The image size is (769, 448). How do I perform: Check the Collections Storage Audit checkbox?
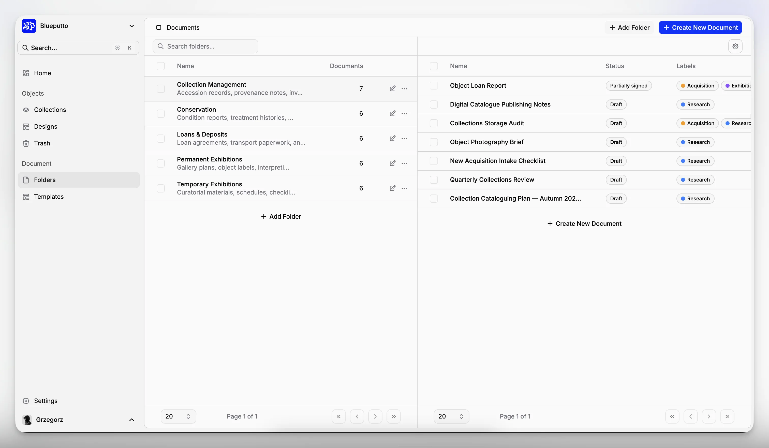(x=434, y=123)
